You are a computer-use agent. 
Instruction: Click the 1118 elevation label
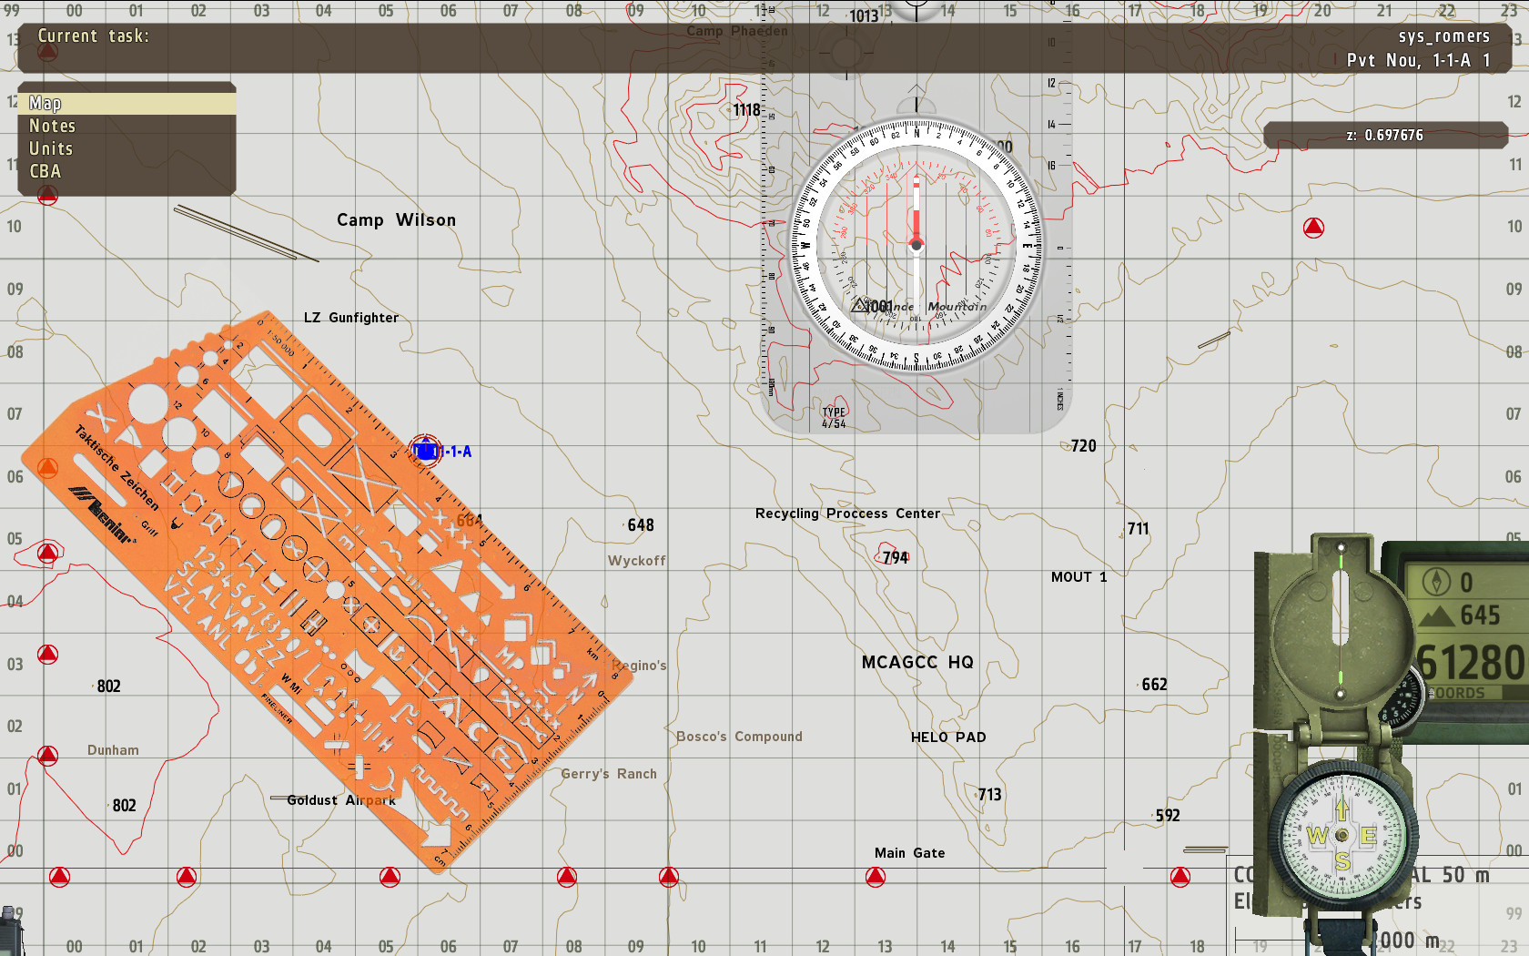(x=746, y=110)
